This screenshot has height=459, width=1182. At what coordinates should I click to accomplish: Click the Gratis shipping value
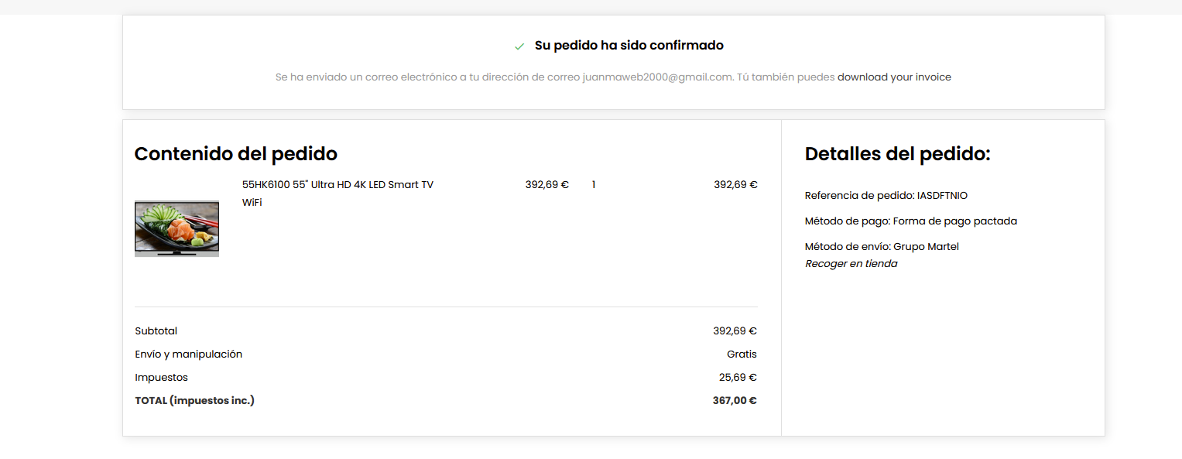tap(742, 355)
